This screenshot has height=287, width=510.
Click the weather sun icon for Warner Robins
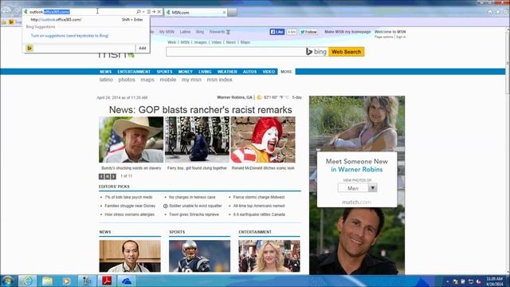(x=259, y=97)
